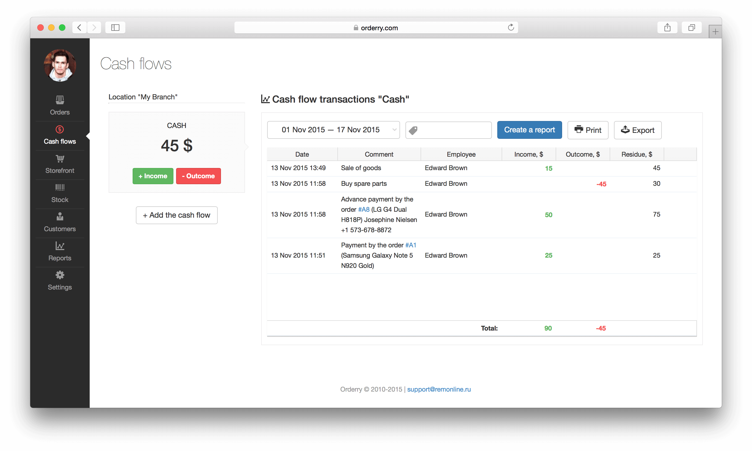The width and height of the screenshot is (752, 451).
Task: Record an expense via - Outcome button
Action: (x=198, y=176)
